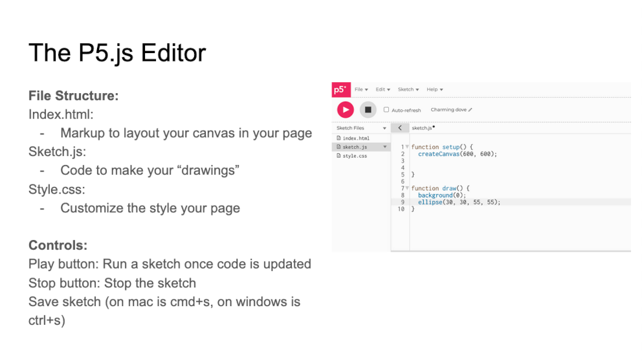Screen dimensions: 642x361
Task: Enable the Auto-refresh checkbox
Action: tap(386, 110)
